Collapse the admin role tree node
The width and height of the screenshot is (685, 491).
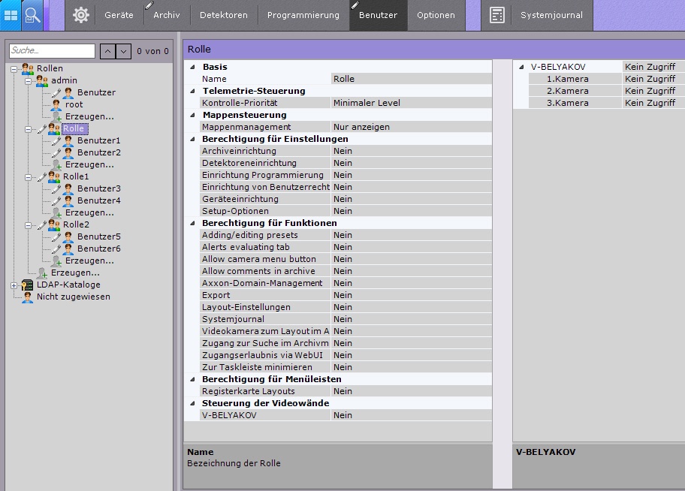click(28, 80)
